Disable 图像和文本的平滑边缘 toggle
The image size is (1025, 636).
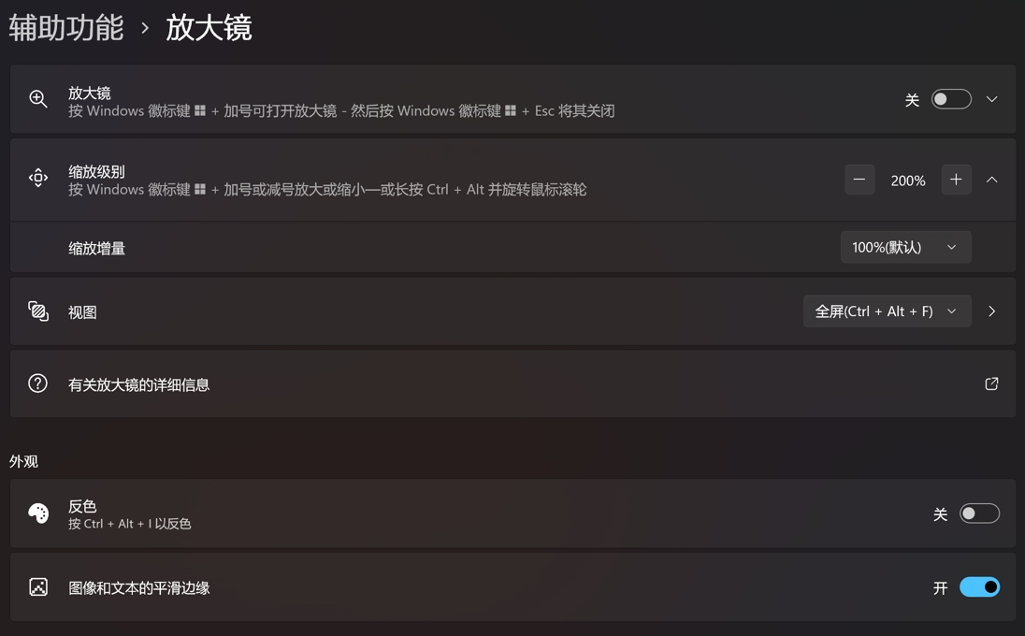(x=979, y=587)
